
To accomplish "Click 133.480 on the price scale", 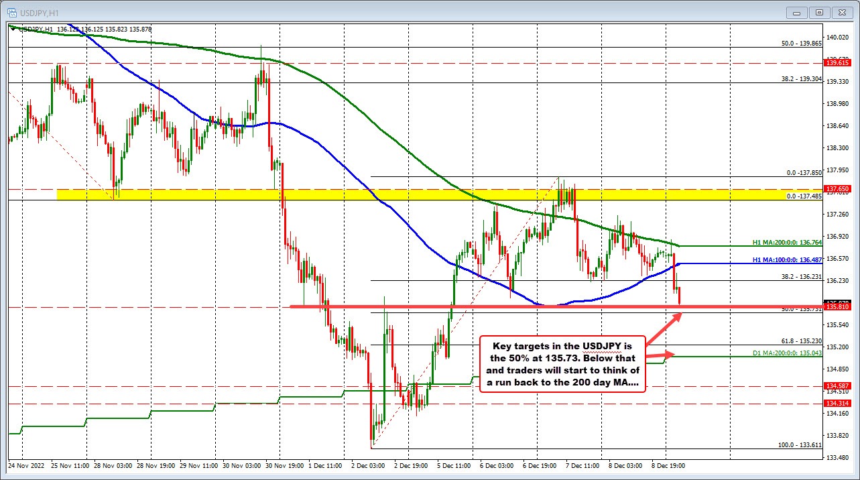I will [x=838, y=458].
